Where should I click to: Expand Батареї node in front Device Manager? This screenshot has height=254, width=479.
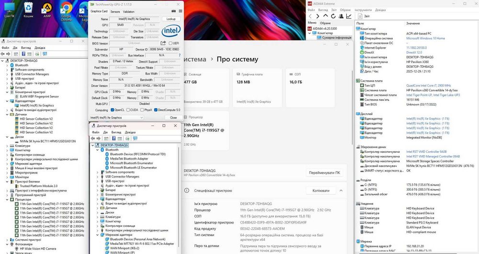click(98, 190)
